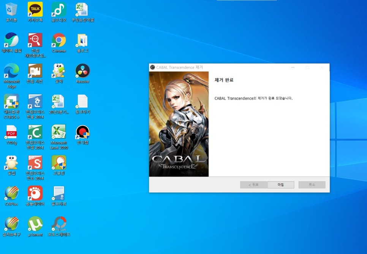This screenshot has height=254, width=367.
Task: Open the 알집 archiver icon
Action: 11,165
